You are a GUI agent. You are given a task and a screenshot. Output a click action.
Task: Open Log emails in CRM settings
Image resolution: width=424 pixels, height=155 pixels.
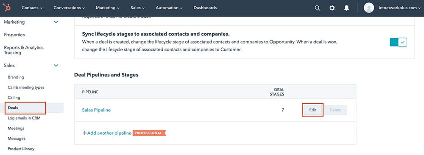point(24,118)
